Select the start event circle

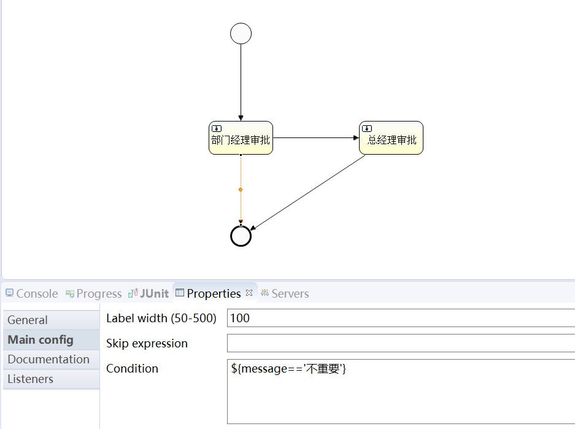(x=241, y=33)
